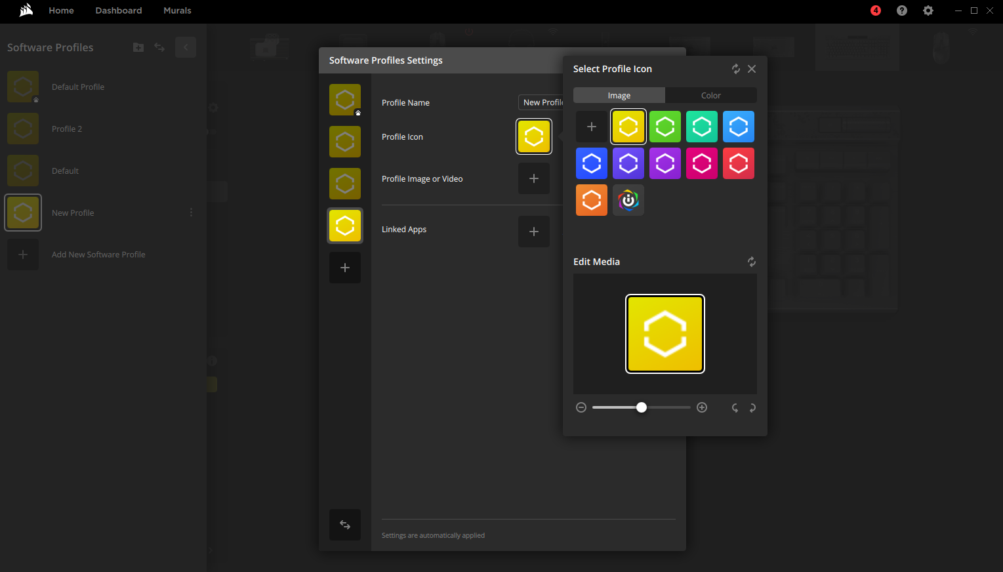Pick the orange hexagon profile icon

[591, 200]
